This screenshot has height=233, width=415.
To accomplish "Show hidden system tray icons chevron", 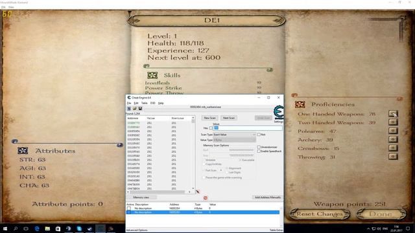I will click(x=368, y=228).
